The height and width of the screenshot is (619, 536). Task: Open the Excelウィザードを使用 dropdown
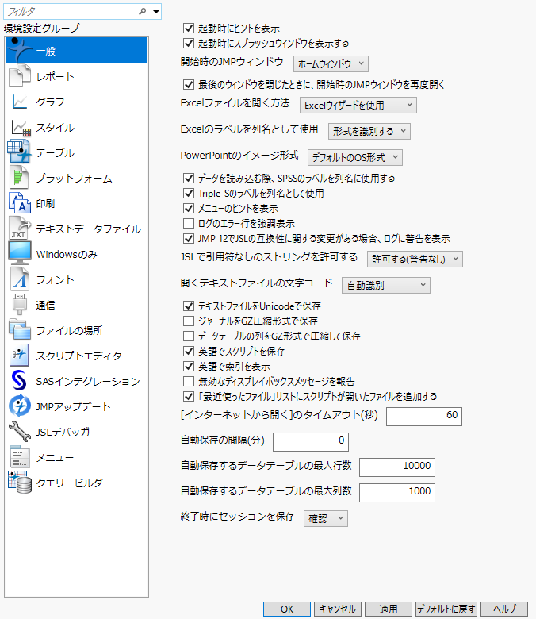coord(358,105)
